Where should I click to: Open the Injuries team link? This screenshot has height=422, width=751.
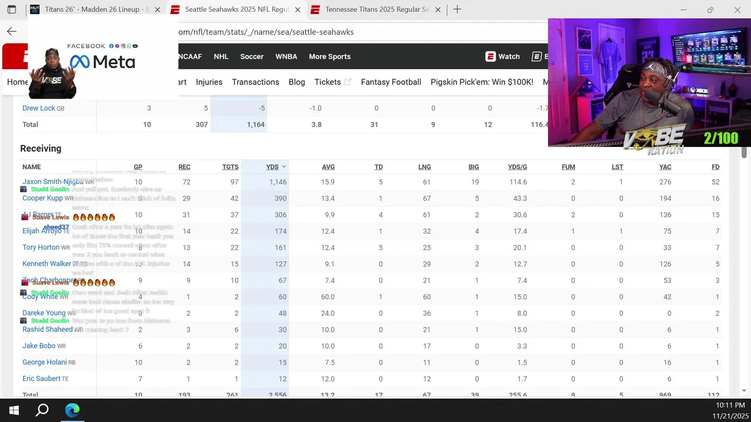tap(209, 82)
